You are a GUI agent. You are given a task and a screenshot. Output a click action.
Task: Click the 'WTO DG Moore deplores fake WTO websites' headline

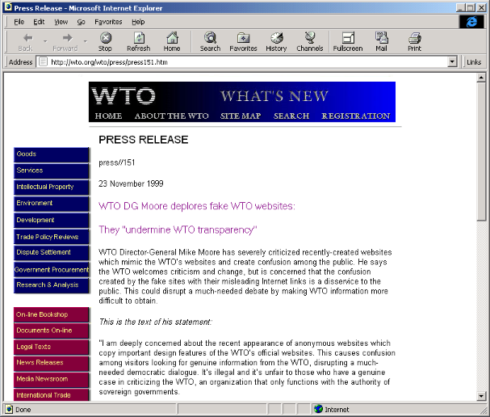coord(197,206)
